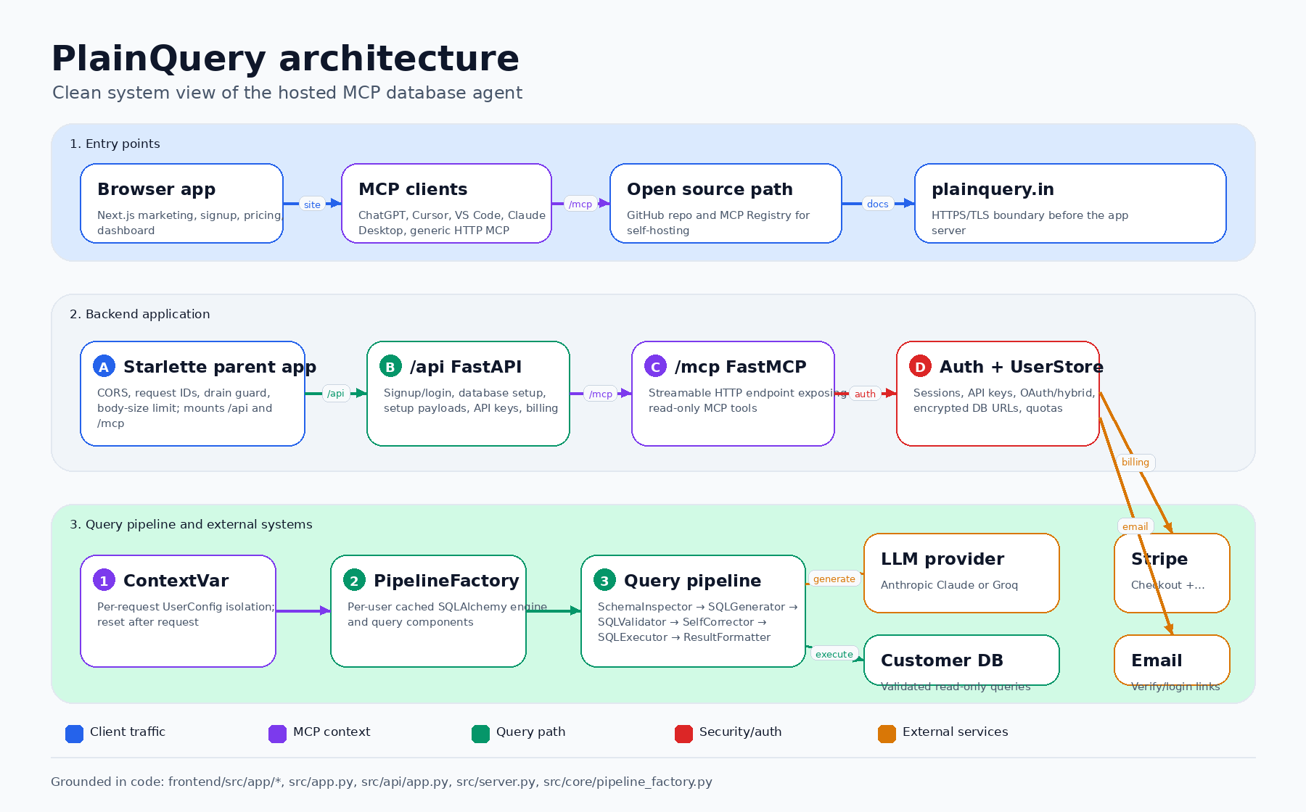Select the Stripe card
The width and height of the screenshot is (1306, 812).
pyautogui.click(x=1172, y=573)
